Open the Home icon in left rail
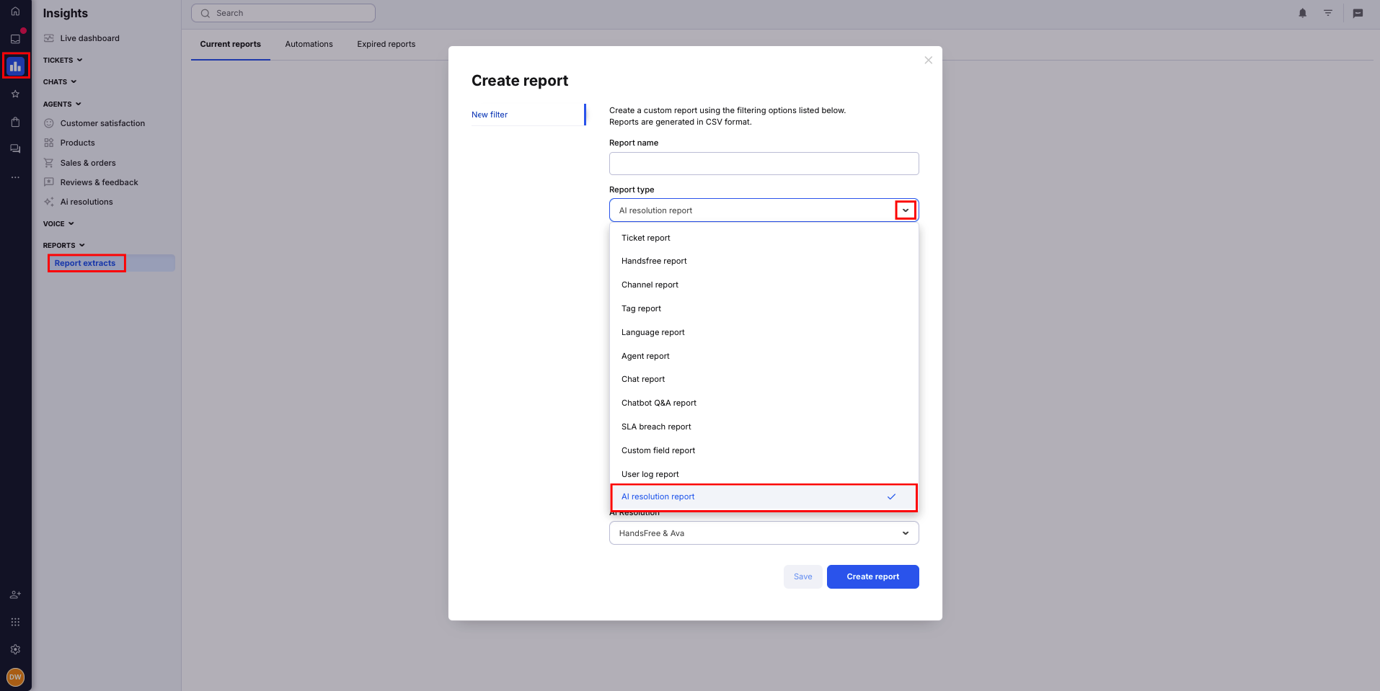This screenshot has height=691, width=1380. pos(15,12)
